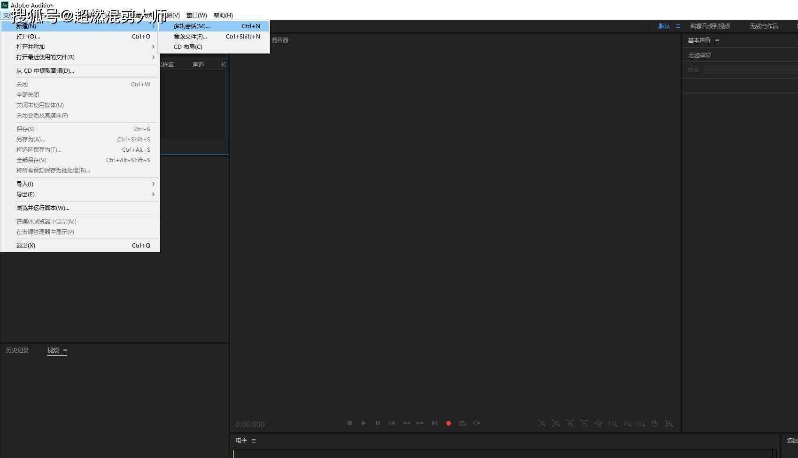This screenshot has width=798, height=458.
Task: Click 打开(O)... in the File menu
Action: point(80,37)
